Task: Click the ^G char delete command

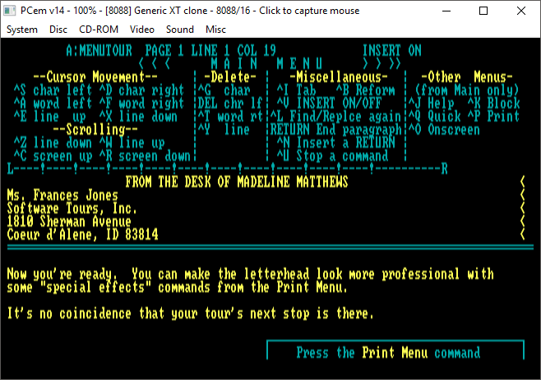Action: [224, 90]
